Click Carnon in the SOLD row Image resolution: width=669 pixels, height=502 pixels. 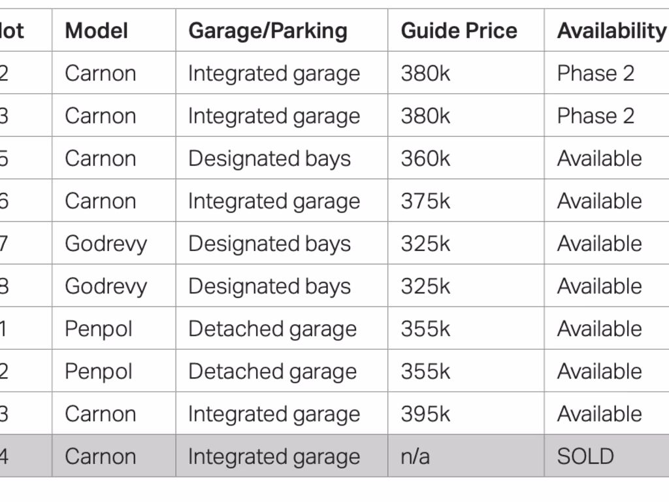(100, 456)
